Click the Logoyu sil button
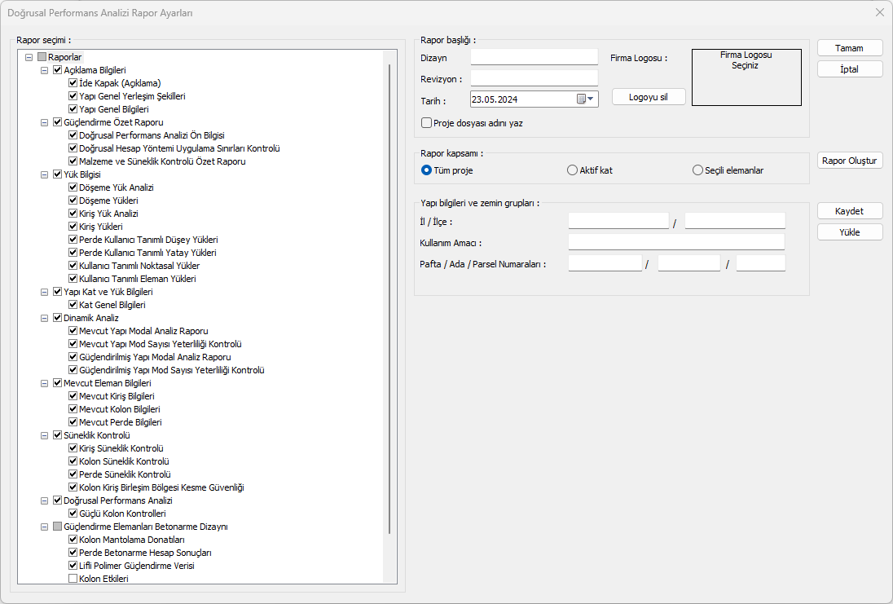 (649, 96)
